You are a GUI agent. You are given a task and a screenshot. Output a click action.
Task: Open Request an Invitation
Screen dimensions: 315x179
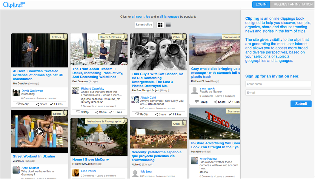pyautogui.click(x=293, y=4)
